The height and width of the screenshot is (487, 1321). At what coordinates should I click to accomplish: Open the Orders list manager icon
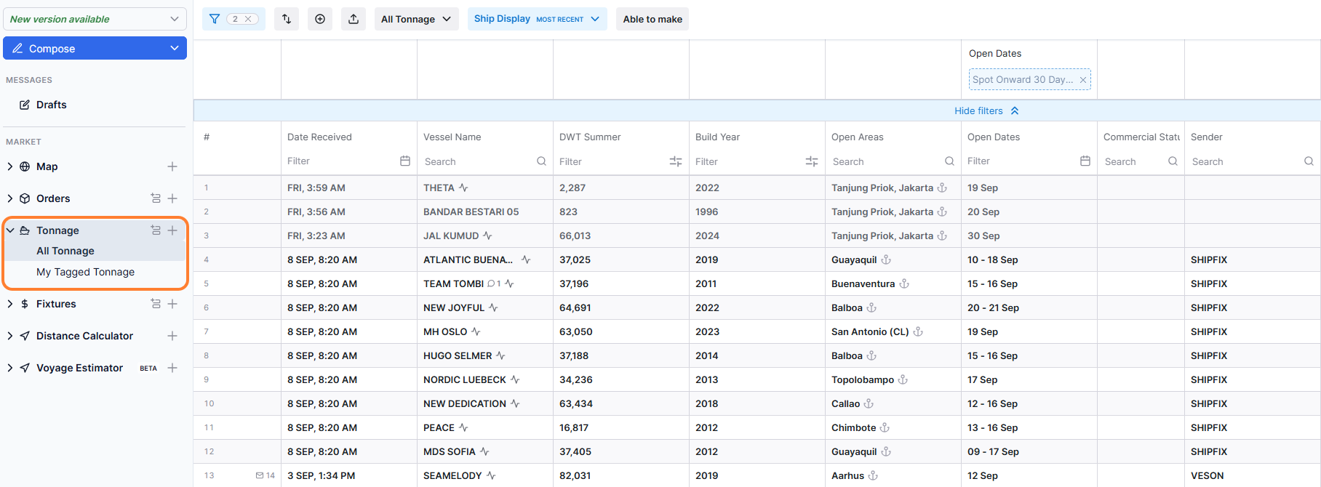pyautogui.click(x=156, y=198)
